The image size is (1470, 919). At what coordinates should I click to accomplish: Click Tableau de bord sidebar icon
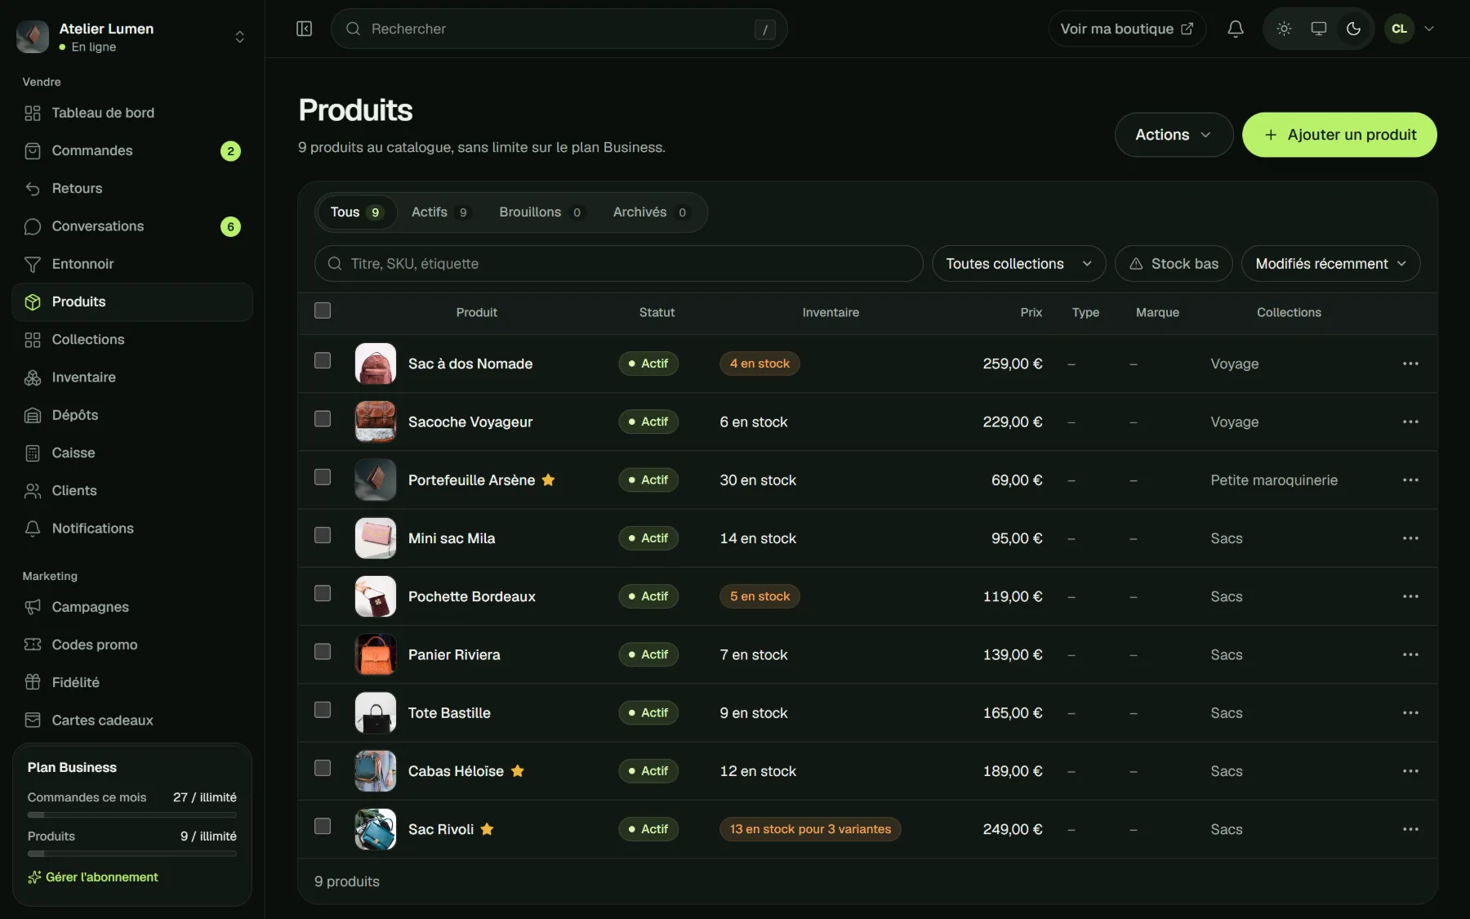pyautogui.click(x=33, y=113)
